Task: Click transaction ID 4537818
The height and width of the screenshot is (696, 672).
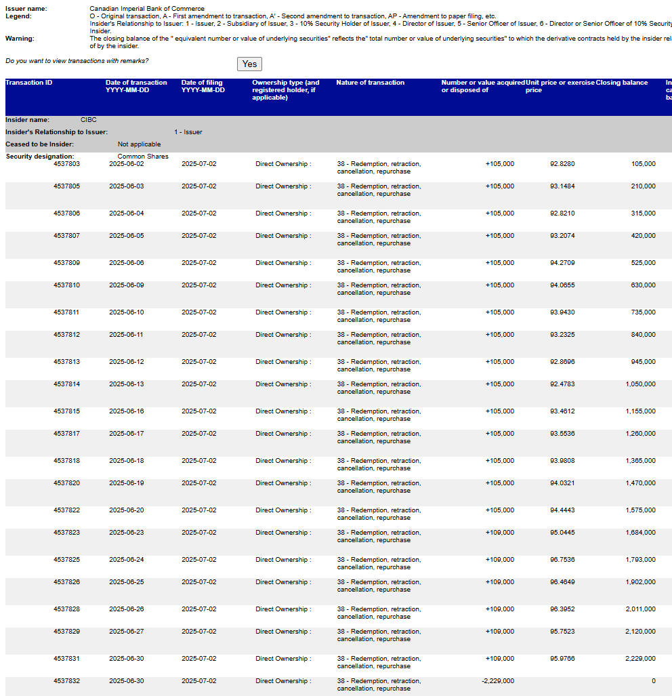Action: [66, 461]
